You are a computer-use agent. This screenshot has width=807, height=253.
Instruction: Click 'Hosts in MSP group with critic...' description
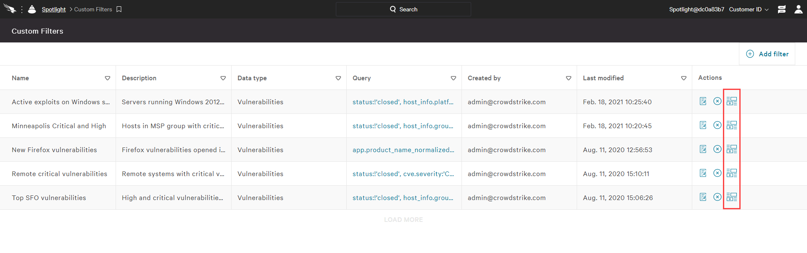coord(173,126)
